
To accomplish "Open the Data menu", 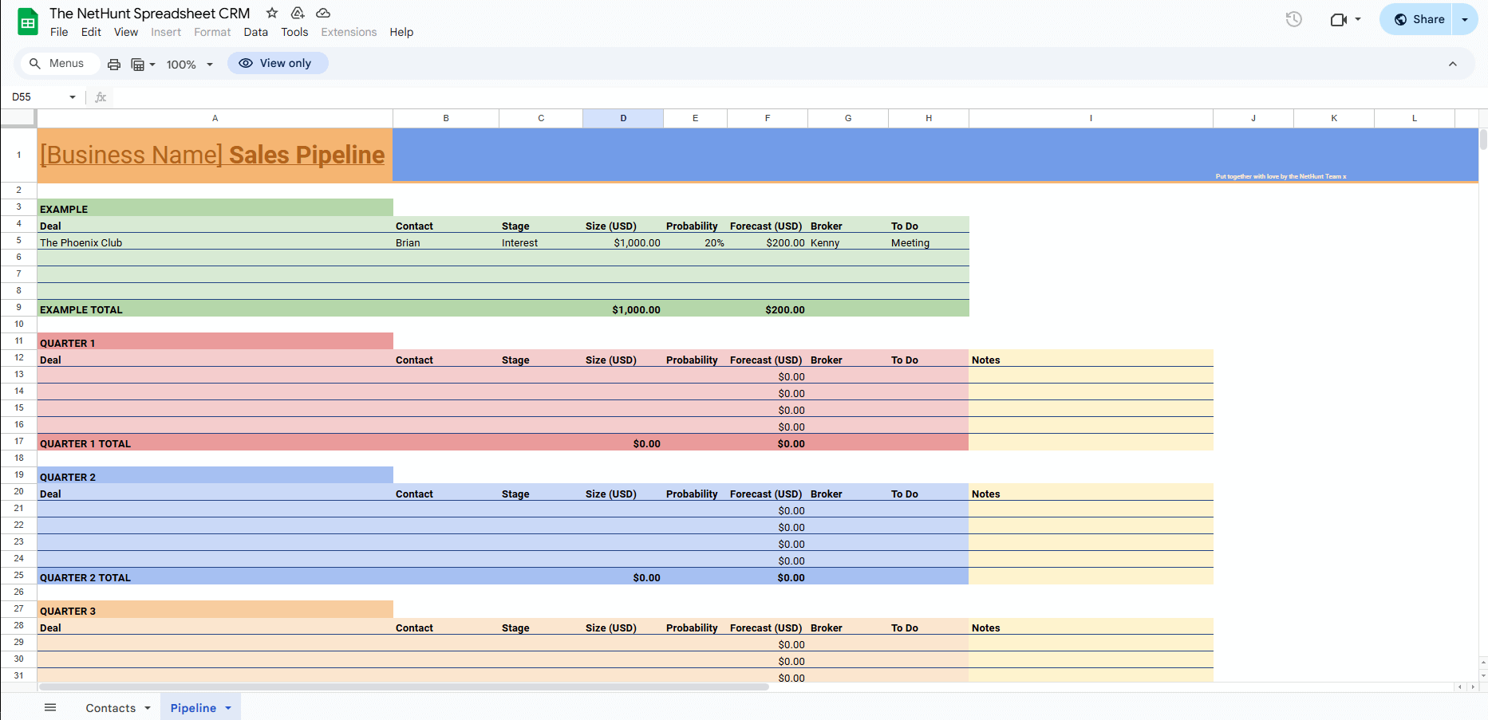I will point(255,32).
